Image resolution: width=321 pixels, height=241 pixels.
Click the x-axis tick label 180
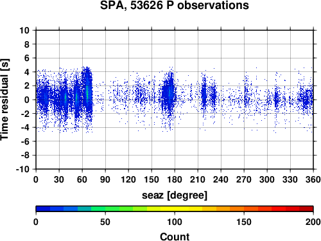175,179
